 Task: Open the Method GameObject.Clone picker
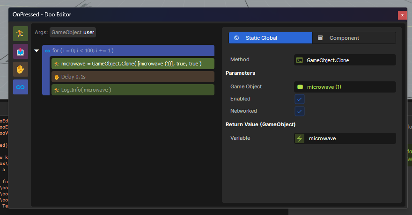[x=345, y=60]
